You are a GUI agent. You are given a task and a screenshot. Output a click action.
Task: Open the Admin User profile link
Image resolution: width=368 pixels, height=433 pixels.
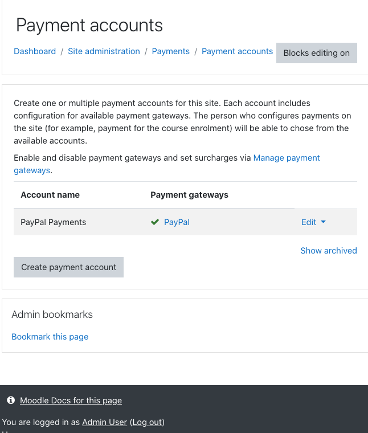[x=104, y=422]
